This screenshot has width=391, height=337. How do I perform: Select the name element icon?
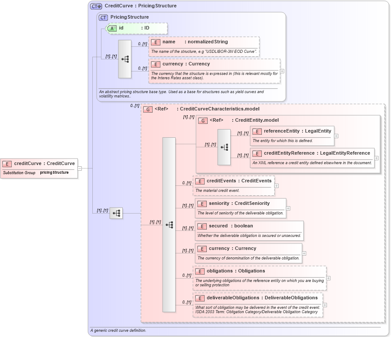coord(155,42)
